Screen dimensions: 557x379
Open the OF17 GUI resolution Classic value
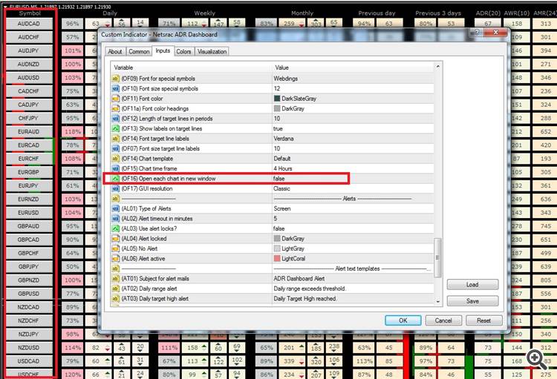tap(281, 188)
